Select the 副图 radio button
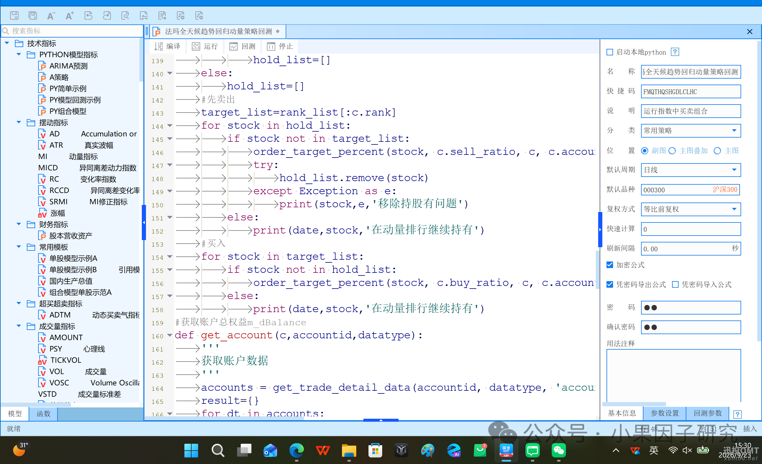 coord(645,150)
